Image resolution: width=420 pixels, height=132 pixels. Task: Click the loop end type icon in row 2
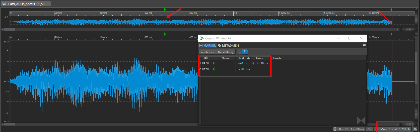[x=214, y=69]
